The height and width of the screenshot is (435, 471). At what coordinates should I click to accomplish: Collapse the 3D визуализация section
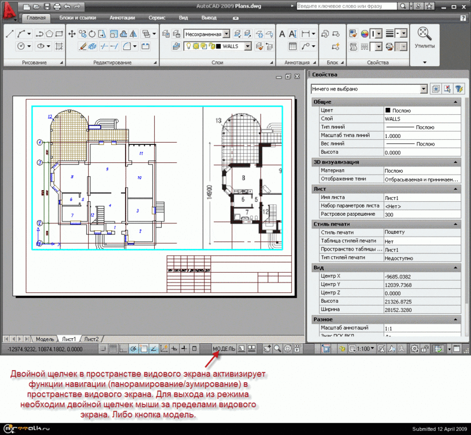(455, 162)
